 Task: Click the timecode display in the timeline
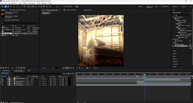(x=5, y=73)
